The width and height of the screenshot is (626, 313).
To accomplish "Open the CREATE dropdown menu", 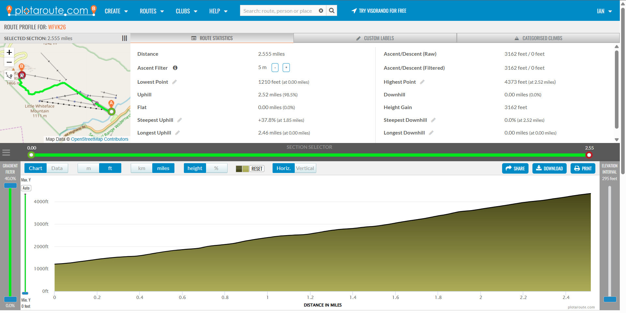I will point(116,11).
